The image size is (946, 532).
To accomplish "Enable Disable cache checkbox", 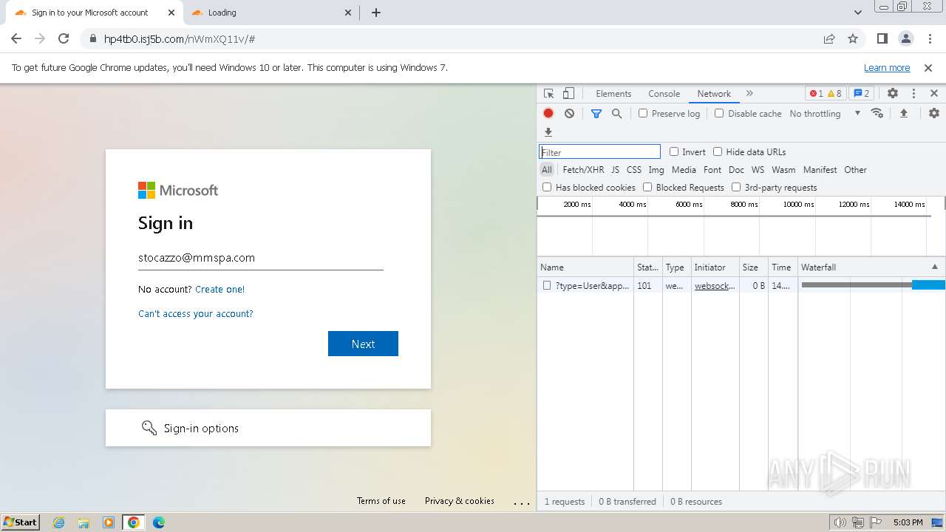I will (x=719, y=114).
